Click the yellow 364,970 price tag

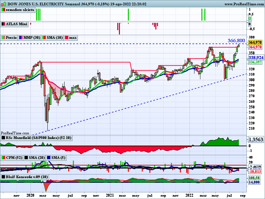click(255, 42)
